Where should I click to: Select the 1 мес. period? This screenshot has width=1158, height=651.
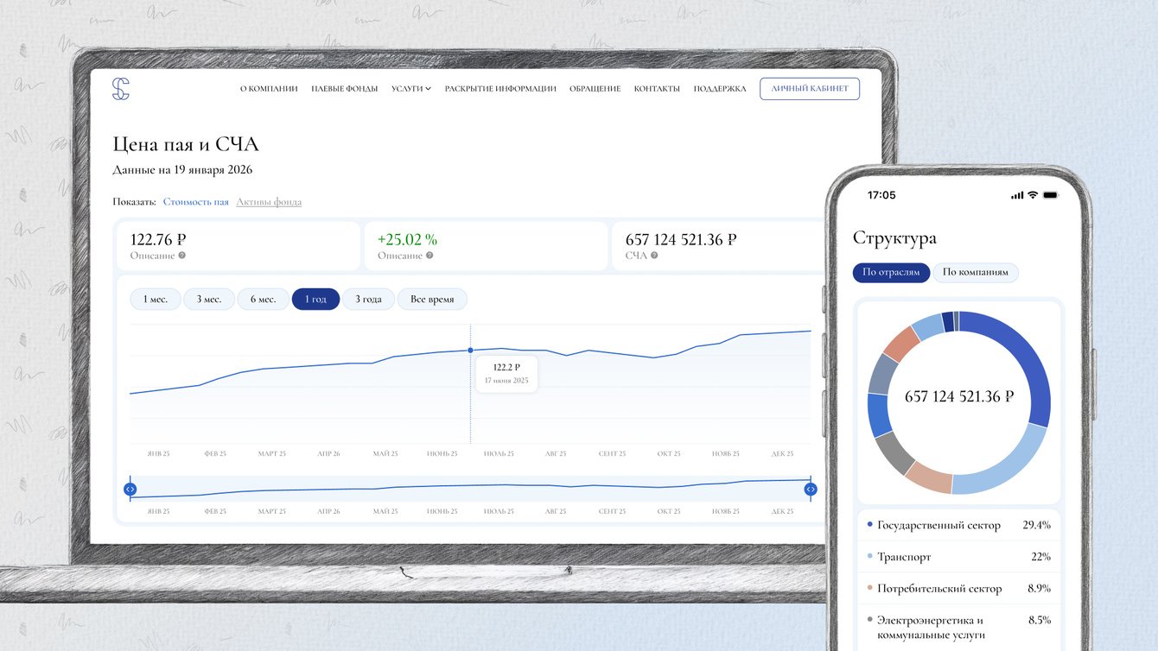tap(156, 300)
